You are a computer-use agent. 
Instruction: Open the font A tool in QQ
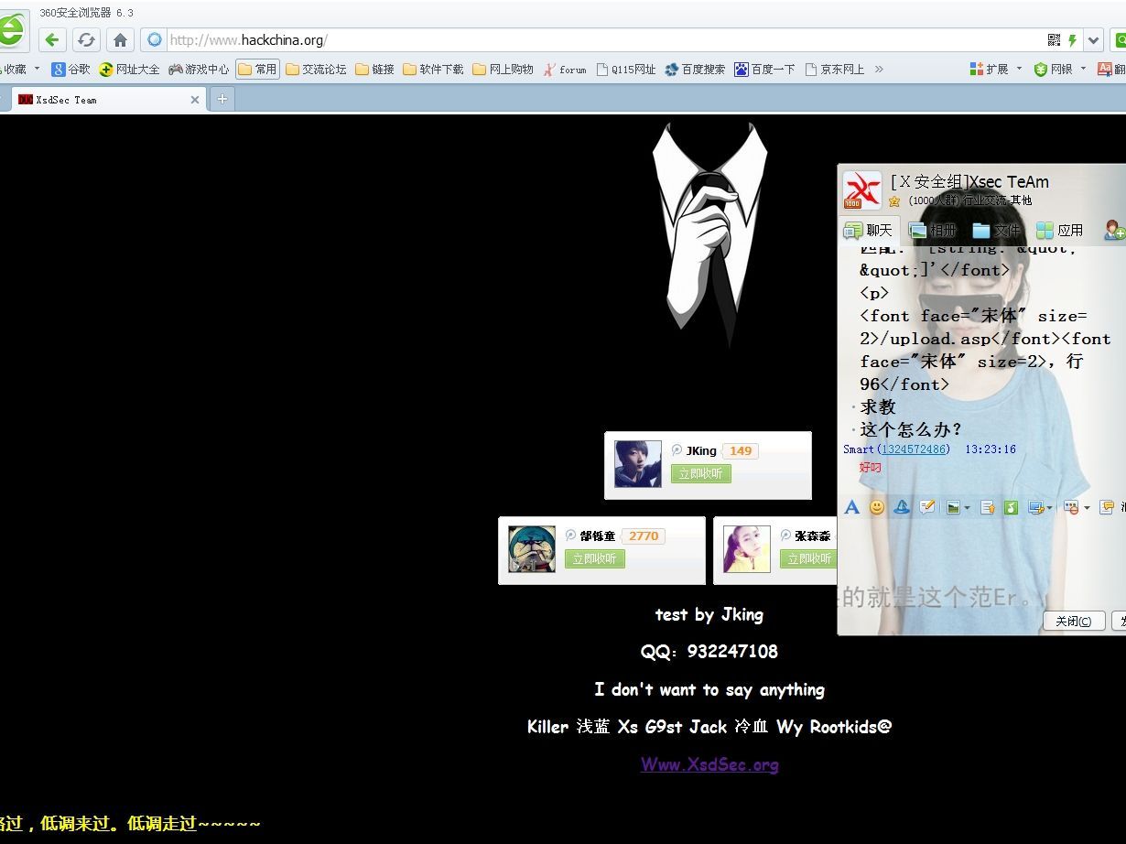pyautogui.click(x=851, y=507)
